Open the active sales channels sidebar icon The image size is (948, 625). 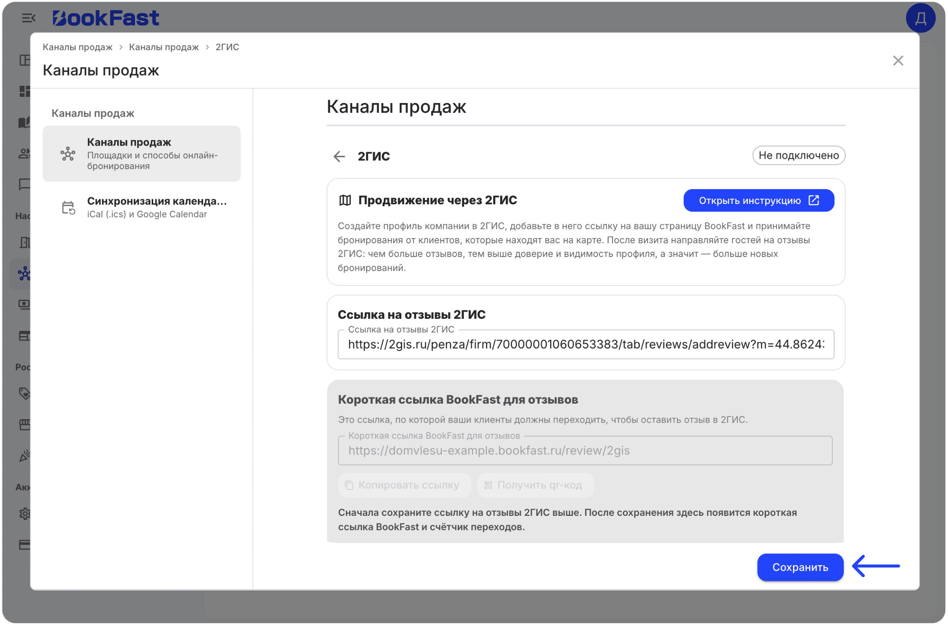point(24,274)
